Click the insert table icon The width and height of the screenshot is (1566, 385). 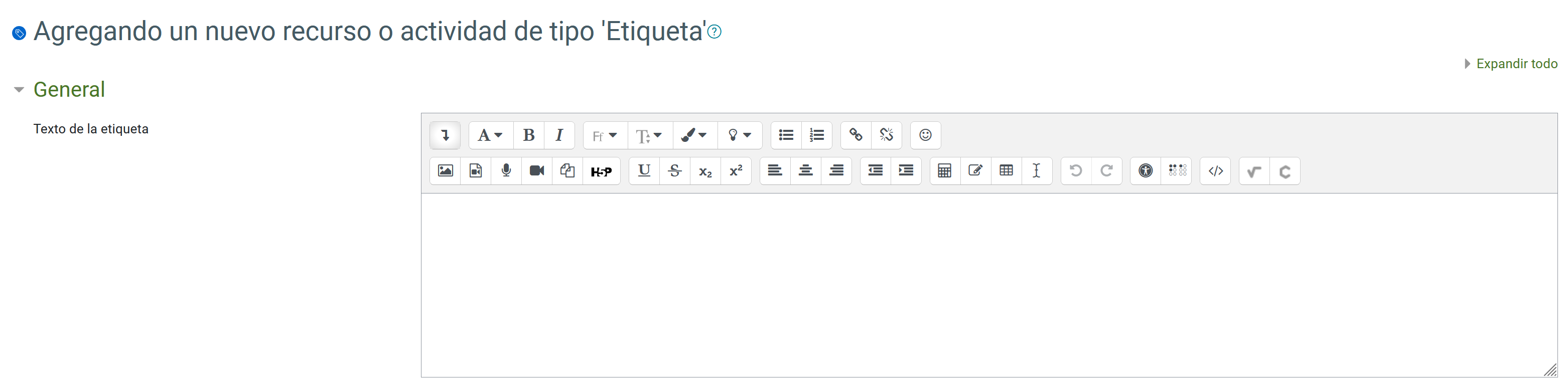pyautogui.click(x=1006, y=170)
